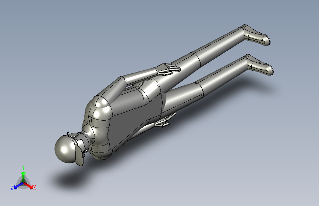
Task: Click the red X axis arrow of the triad
Action: click(x=28, y=185)
